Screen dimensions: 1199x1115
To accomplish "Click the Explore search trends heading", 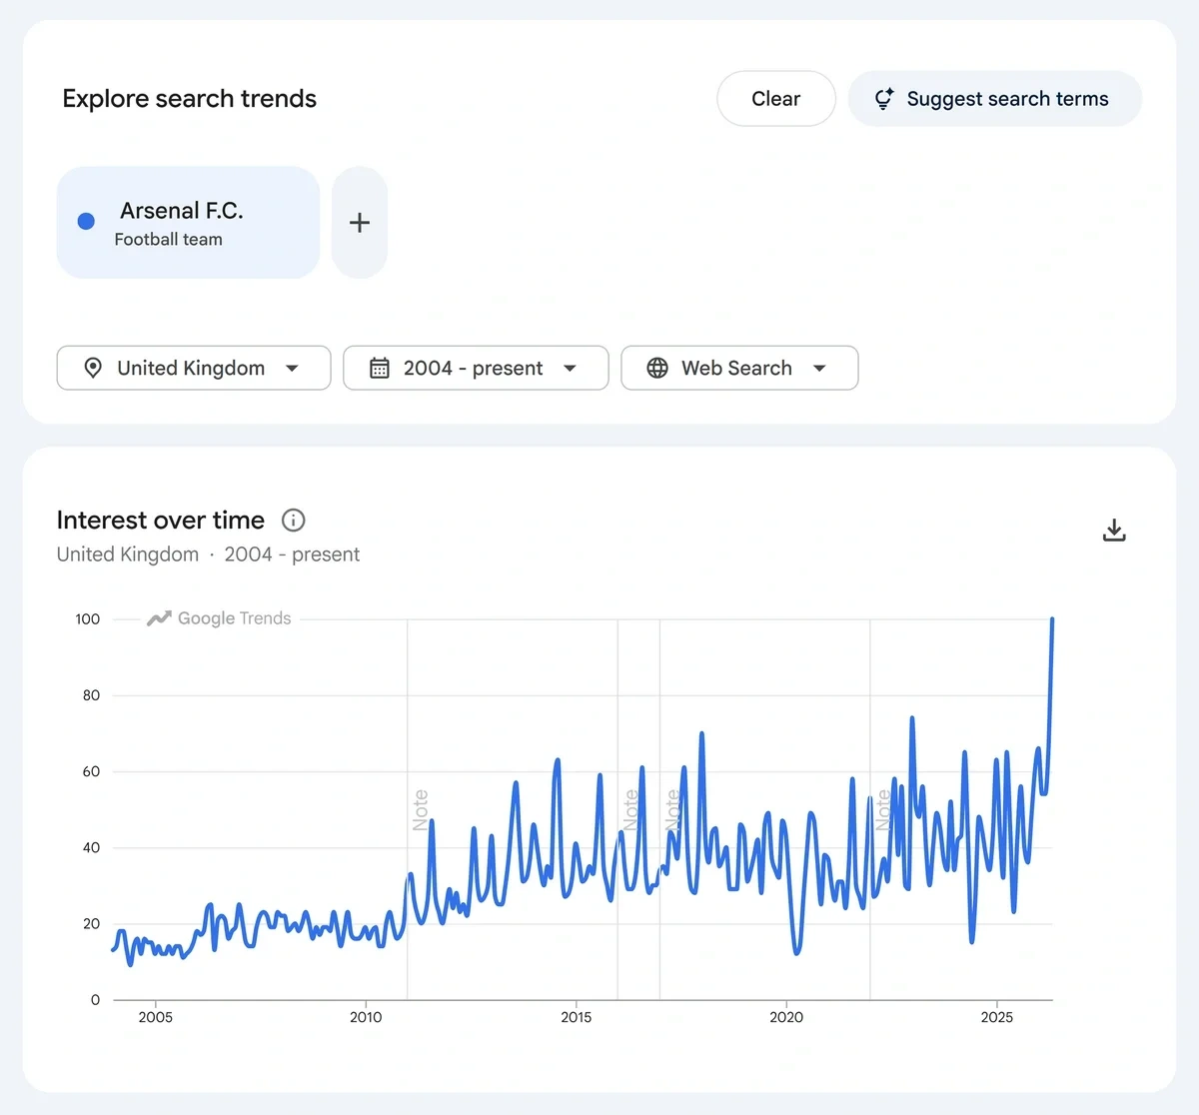I will click(x=190, y=99).
